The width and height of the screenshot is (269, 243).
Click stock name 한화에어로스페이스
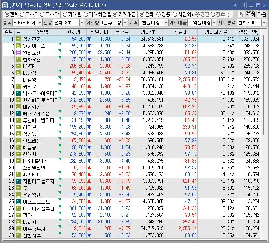(x=41, y=100)
